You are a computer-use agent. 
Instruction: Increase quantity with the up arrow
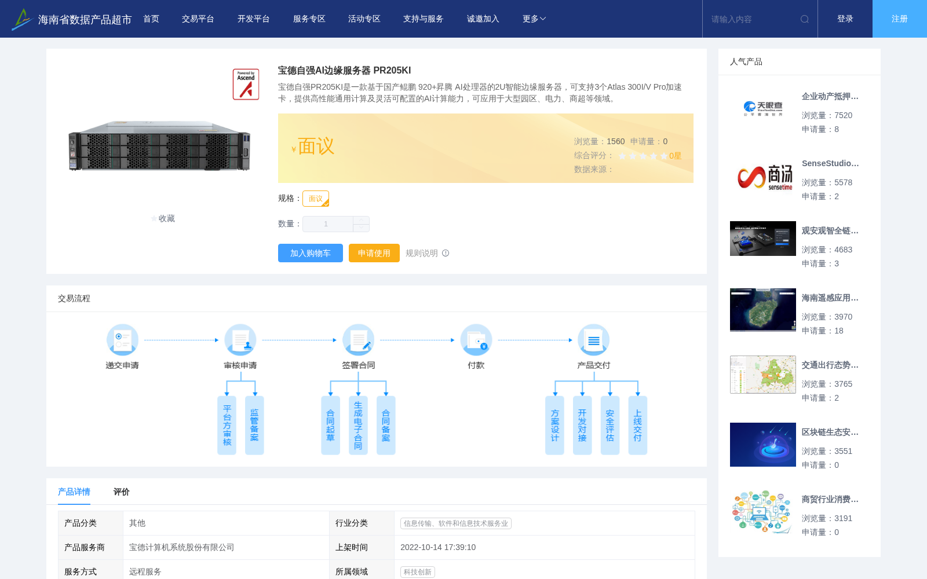[361, 220]
